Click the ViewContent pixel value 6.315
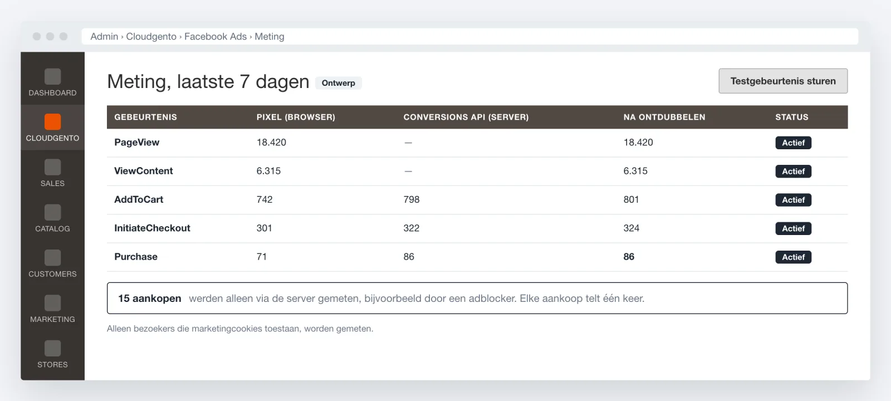 click(x=268, y=171)
